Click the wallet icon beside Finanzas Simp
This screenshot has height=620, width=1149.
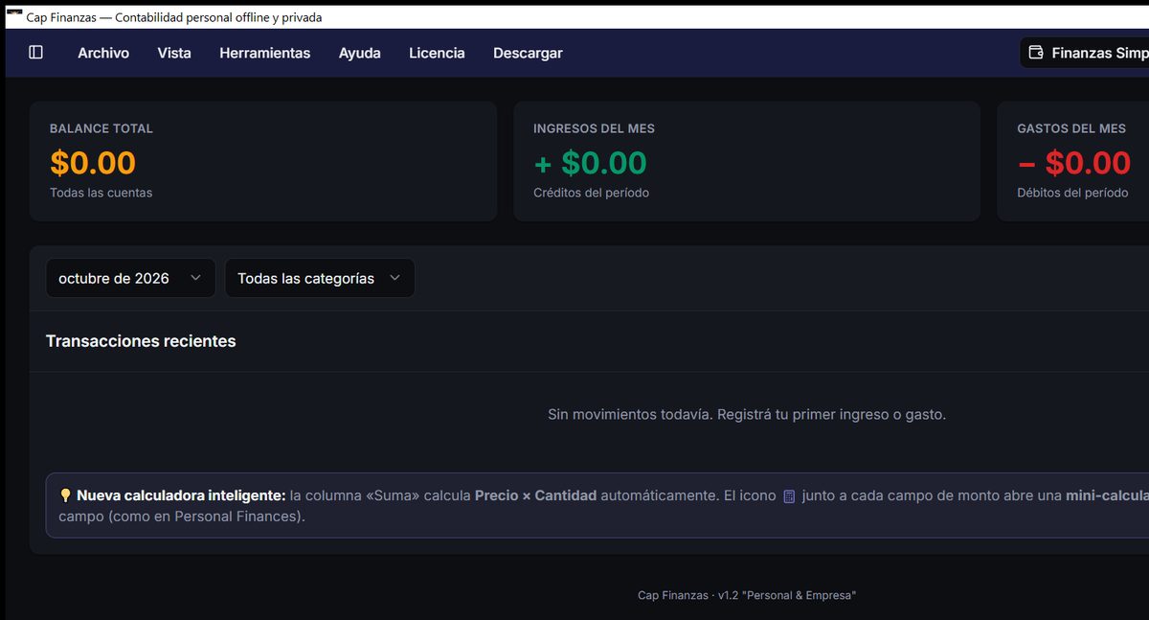[1036, 53]
